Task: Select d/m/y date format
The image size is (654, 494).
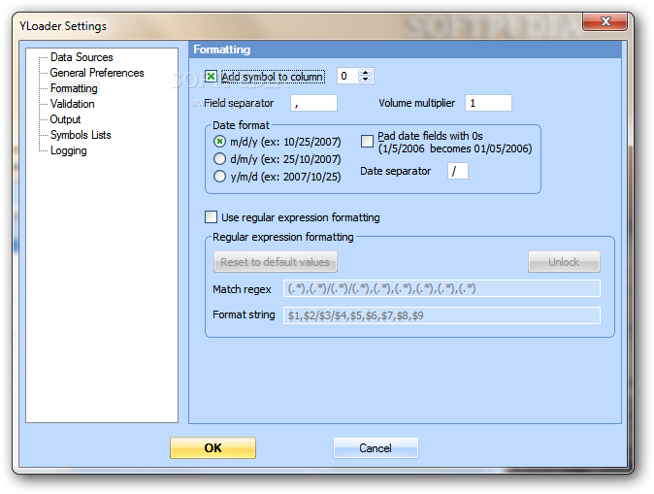Action: tap(219, 159)
